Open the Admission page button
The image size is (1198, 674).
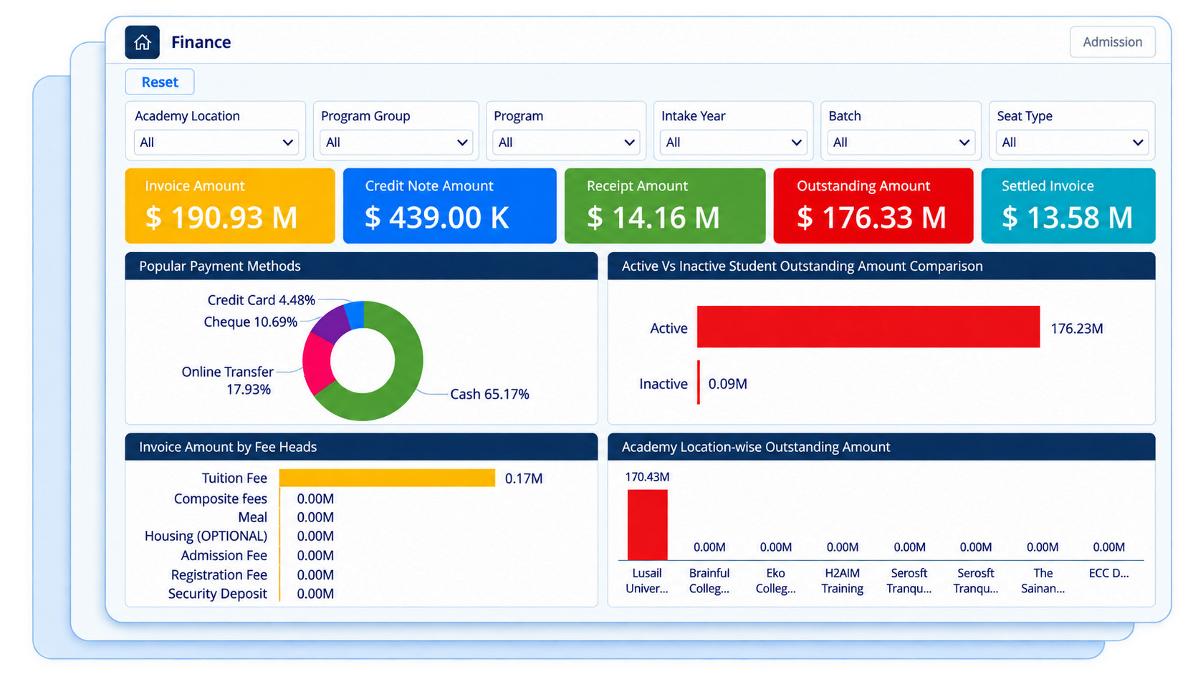1112,42
